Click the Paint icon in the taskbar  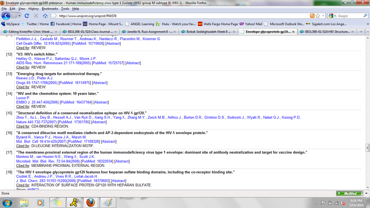click(x=108, y=202)
